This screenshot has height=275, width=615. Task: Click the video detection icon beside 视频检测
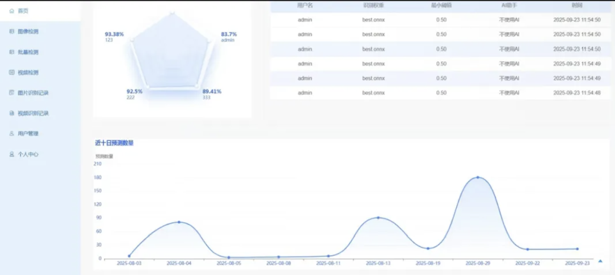tap(12, 72)
